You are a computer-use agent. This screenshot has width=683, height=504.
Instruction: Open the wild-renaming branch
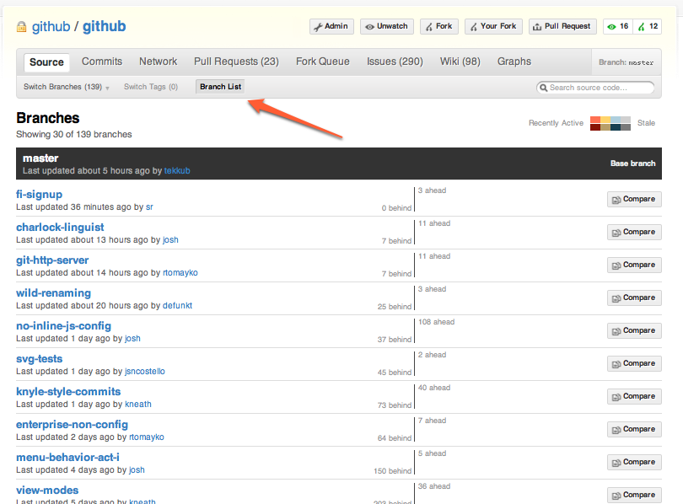tap(54, 293)
